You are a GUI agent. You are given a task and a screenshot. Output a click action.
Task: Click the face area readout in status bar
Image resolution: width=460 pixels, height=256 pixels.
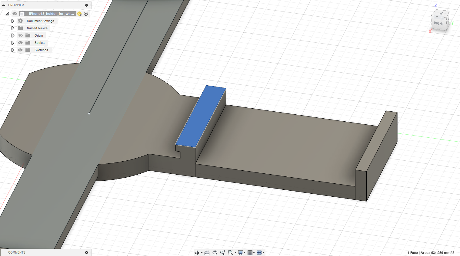431,253
